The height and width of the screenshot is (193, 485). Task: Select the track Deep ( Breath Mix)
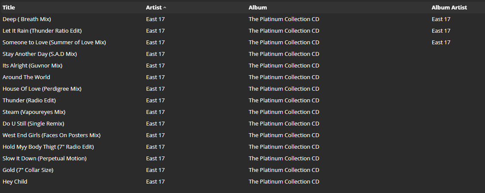(x=27, y=19)
